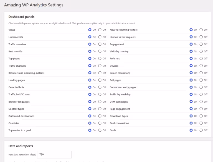Viewport: 213px width, 162px height.
Task: Set Traffic overview panel to Off
Action: pyautogui.click(x=100, y=44)
